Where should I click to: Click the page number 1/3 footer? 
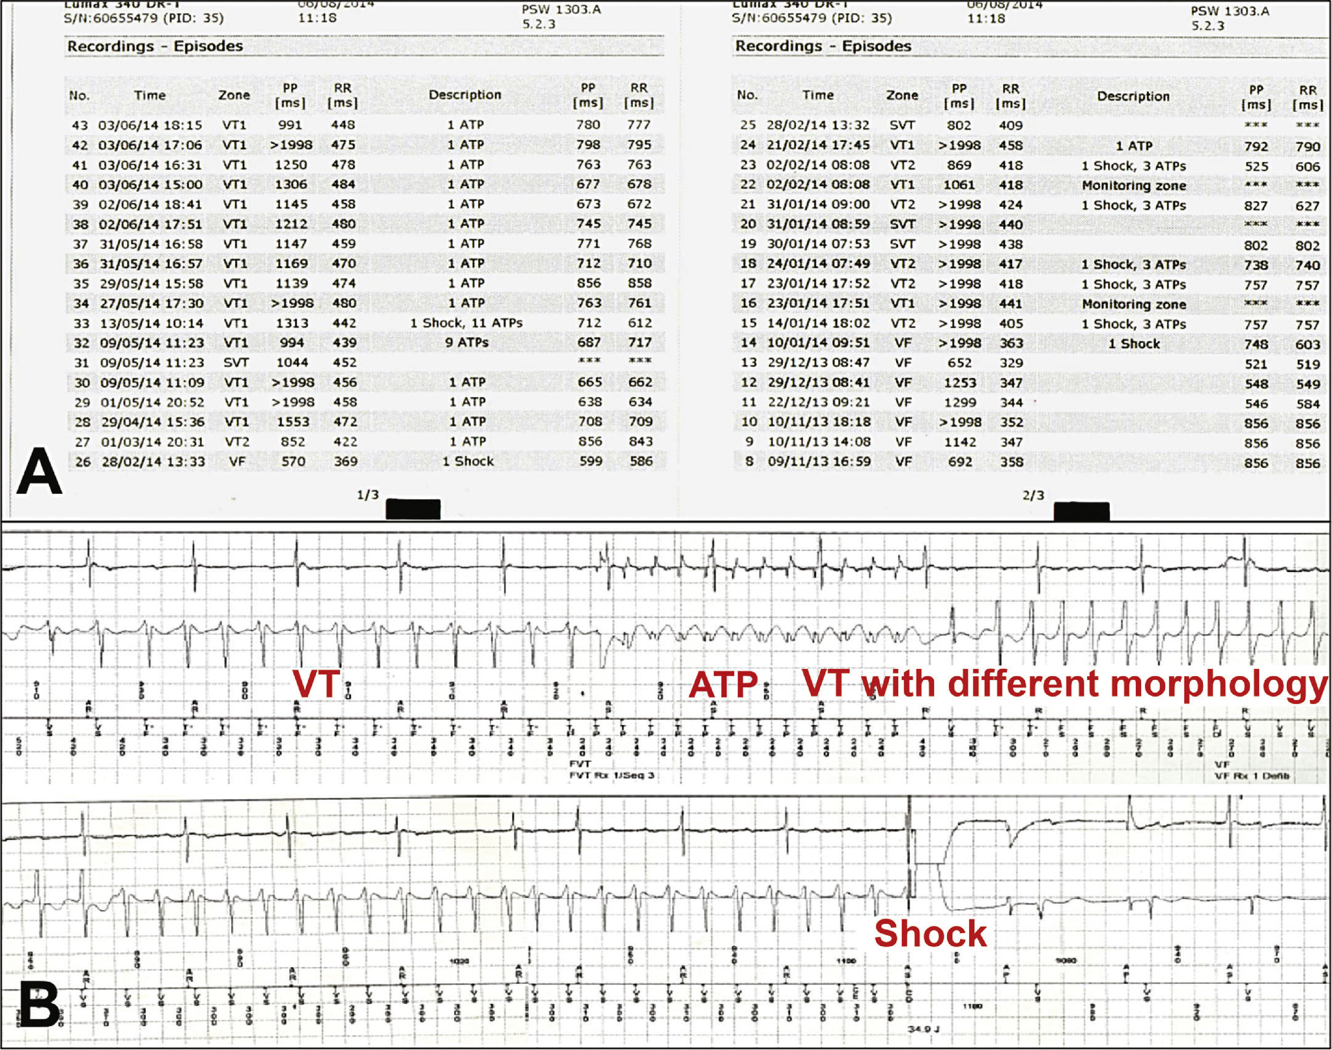(x=368, y=495)
